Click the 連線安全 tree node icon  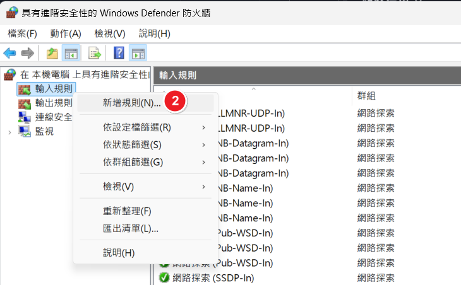25,117
